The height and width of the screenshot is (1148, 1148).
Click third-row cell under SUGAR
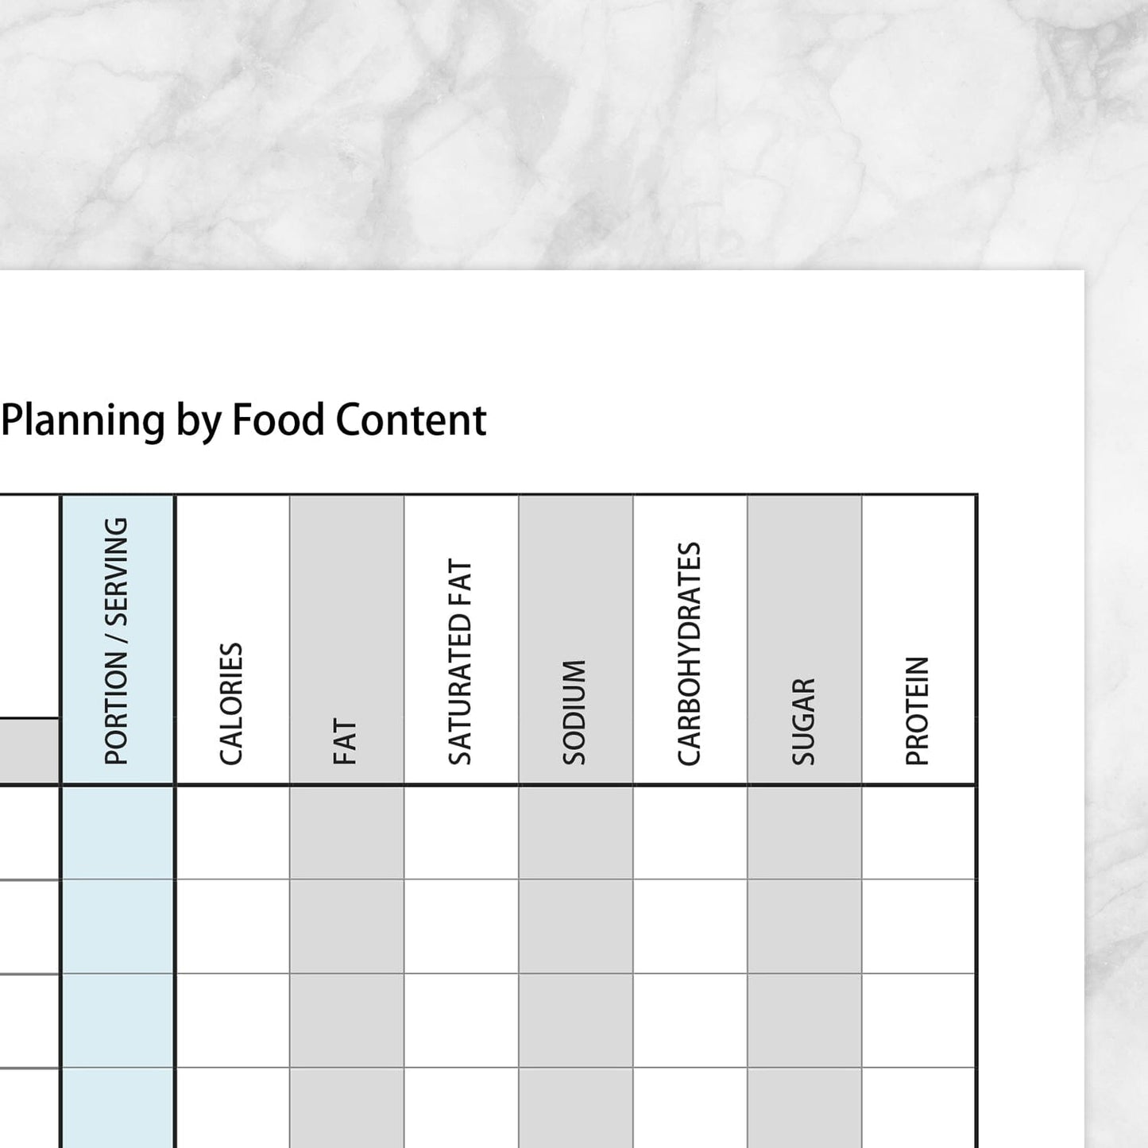[x=804, y=1021]
